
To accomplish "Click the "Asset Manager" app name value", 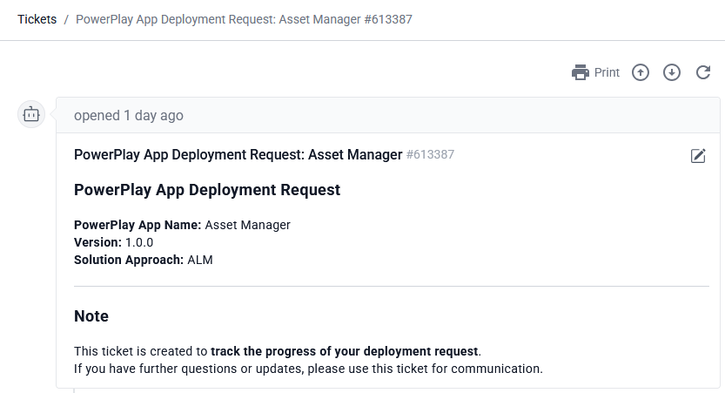I will 247,225.
